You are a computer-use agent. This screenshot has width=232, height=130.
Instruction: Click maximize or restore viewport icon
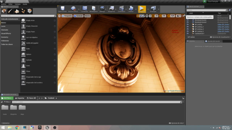pyautogui.click(x=183, y=16)
